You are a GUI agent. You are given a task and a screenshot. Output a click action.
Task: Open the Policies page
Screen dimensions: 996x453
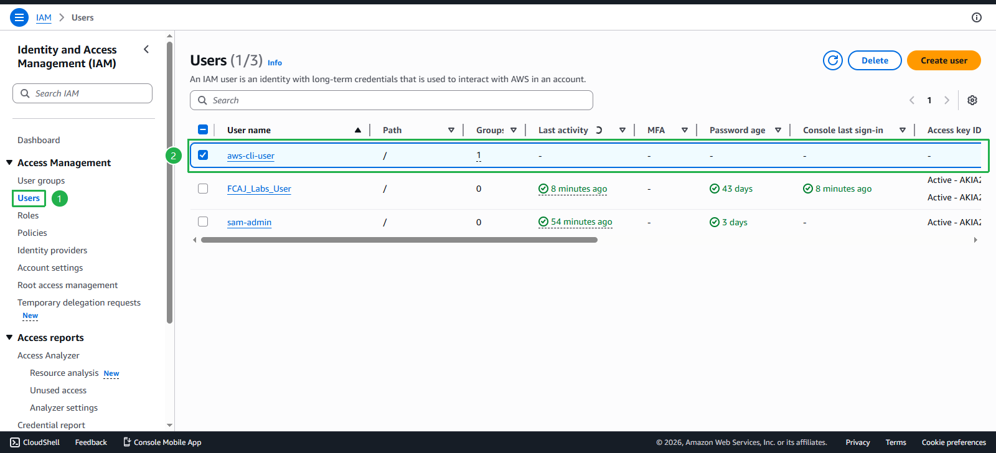[32, 233]
